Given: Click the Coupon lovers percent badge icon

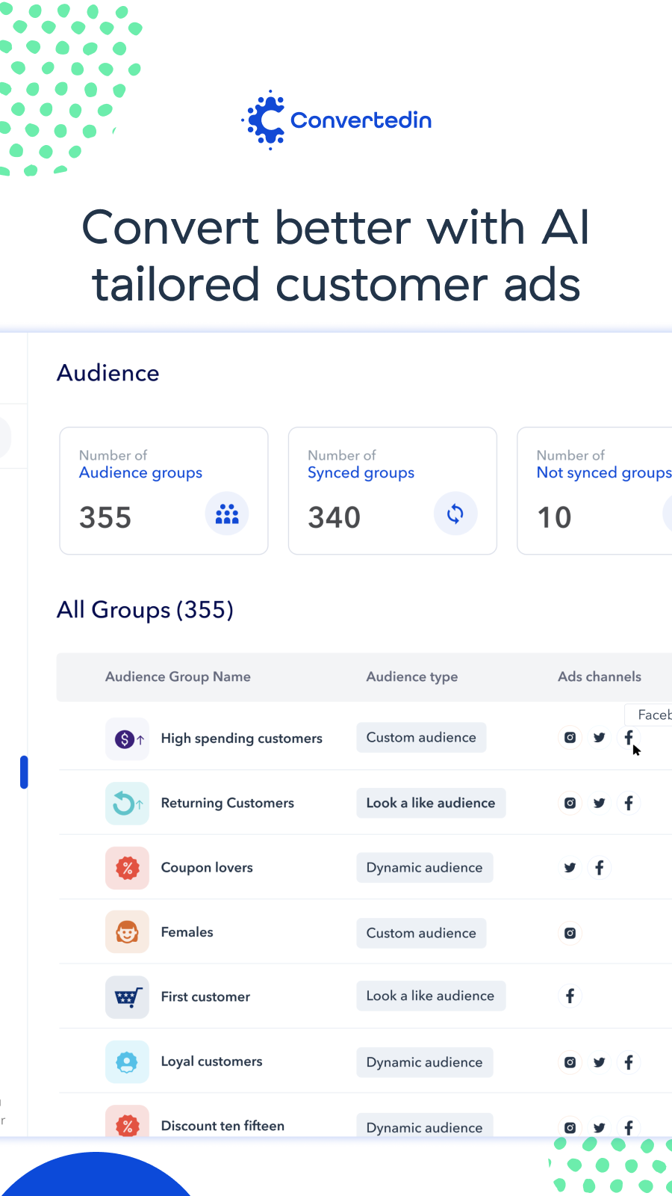Looking at the screenshot, I should click(x=127, y=868).
